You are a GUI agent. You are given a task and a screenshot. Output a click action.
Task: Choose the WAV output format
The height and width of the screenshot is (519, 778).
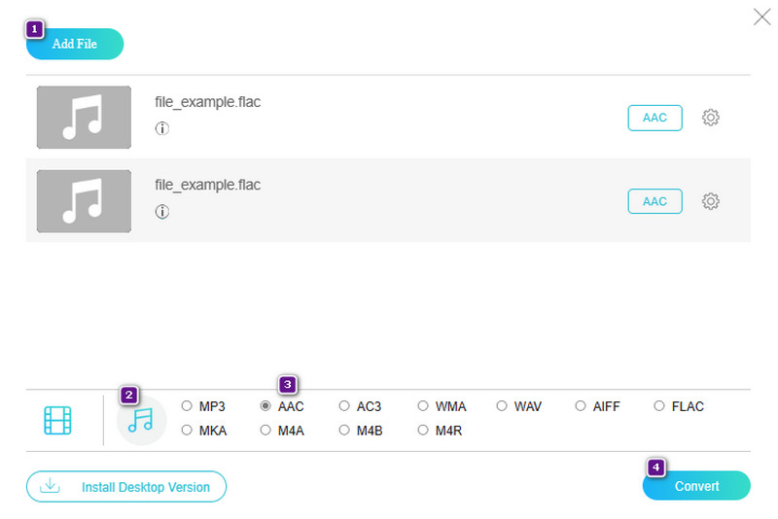[502, 406]
